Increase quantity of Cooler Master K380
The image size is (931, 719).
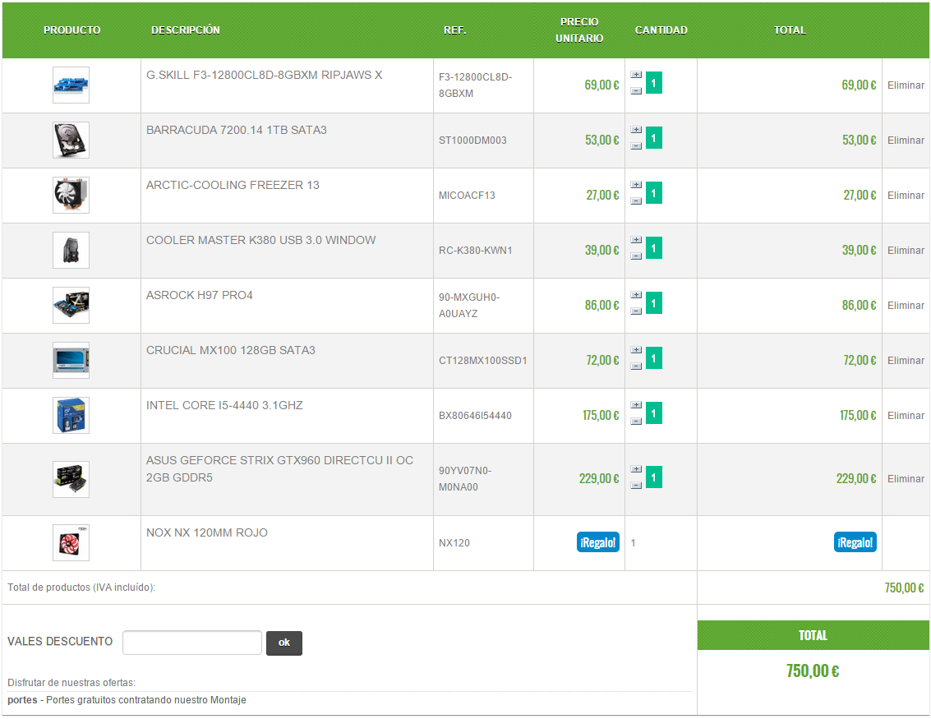[636, 241]
